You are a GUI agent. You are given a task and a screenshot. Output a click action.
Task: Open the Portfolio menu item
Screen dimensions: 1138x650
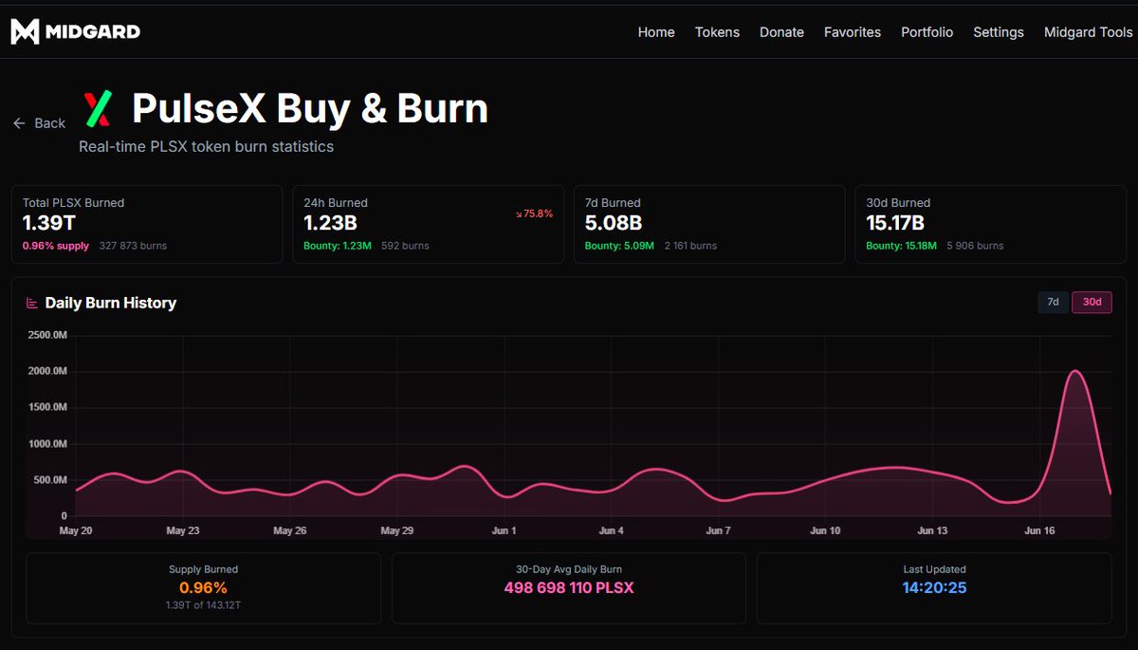coord(927,32)
